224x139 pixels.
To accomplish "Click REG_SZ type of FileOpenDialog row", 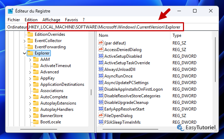I will pyautogui.click(x=179, y=116).
